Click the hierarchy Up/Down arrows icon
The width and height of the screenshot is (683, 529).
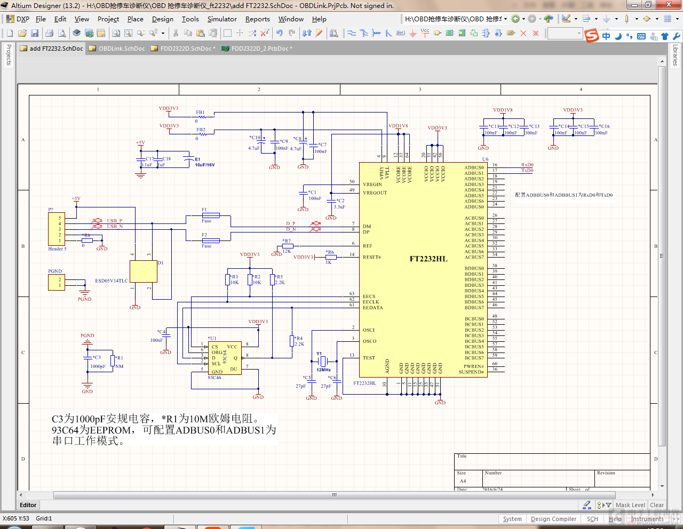[x=307, y=33]
